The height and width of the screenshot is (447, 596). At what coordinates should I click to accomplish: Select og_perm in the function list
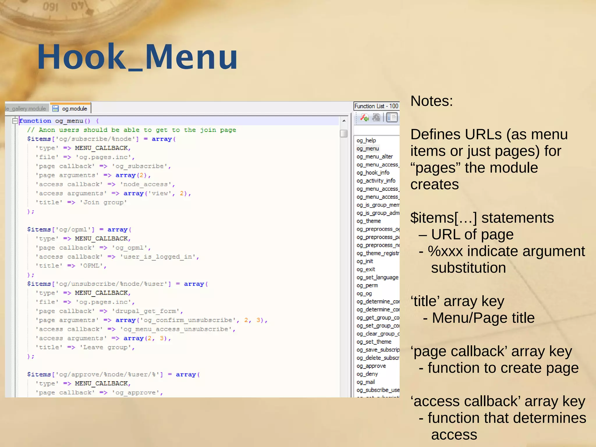click(367, 285)
